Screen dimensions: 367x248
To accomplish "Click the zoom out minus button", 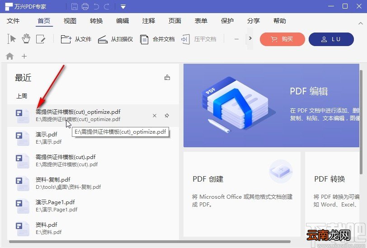I will (237, 39).
